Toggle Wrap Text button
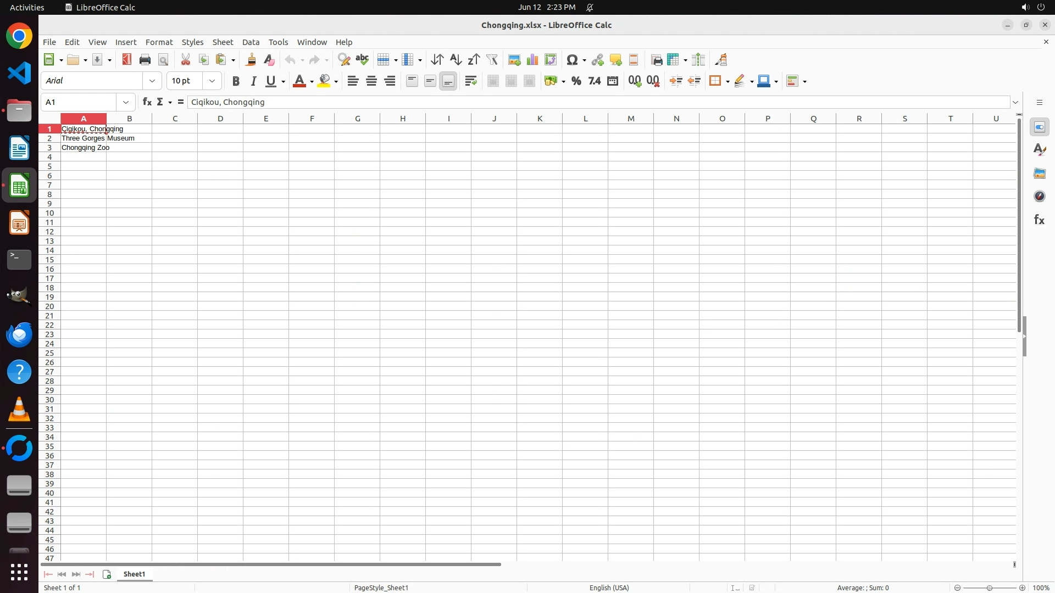Image resolution: width=1055 pixels, height=593 pixels. (x=471, y=81)
